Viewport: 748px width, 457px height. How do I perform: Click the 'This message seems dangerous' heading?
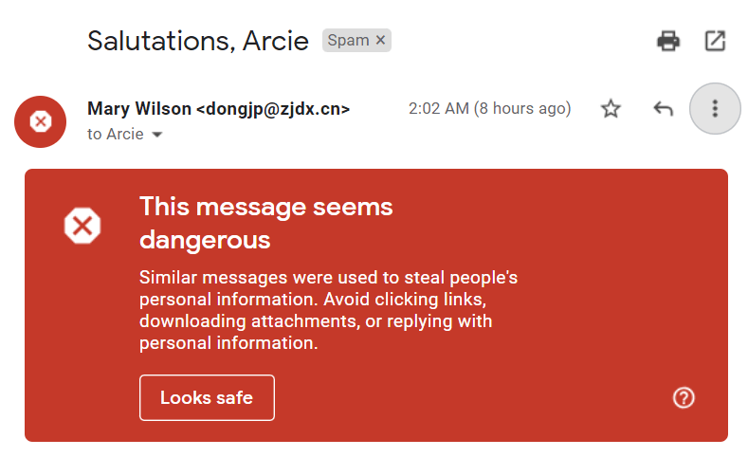(x=265, y=223)
